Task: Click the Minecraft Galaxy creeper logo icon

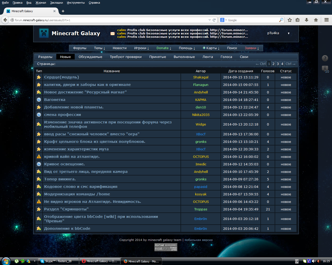Action: tap(44, 33)
